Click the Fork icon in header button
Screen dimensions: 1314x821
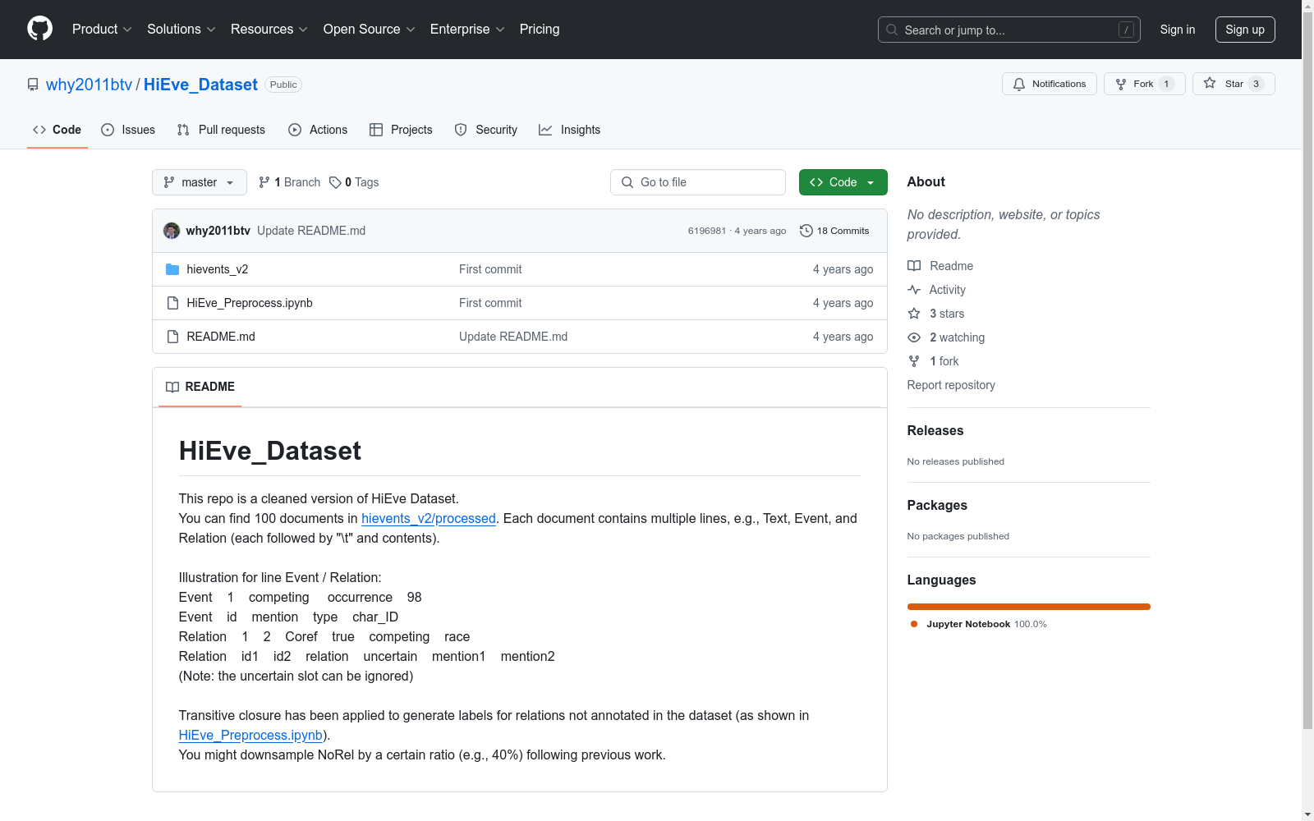(x=1121, y=84)
